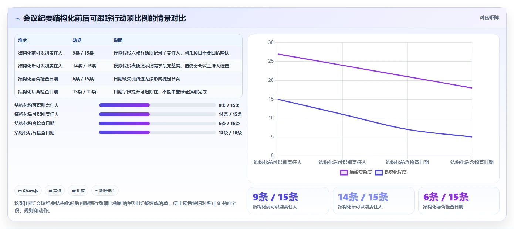Click the main title 会议纪要结构化前后可跟踪行动项比例的情景对比
The image size is (514, 229).
pos(104,18)
